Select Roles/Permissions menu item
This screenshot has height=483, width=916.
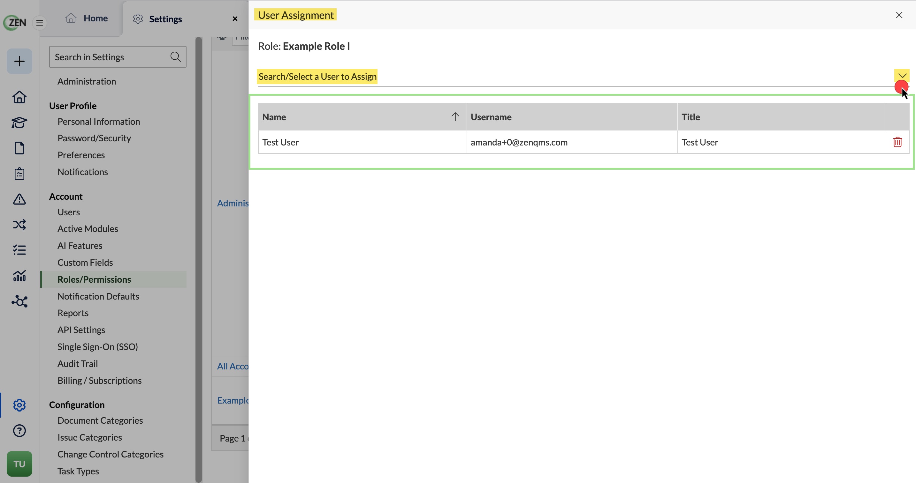coord(114,279)
